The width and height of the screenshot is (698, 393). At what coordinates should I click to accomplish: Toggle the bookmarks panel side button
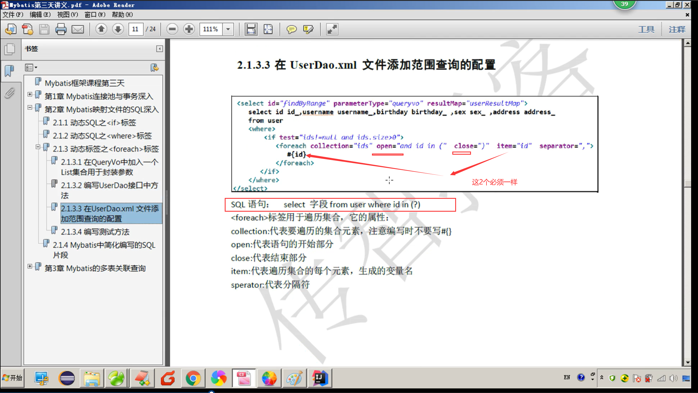click(x=10, y=70)
